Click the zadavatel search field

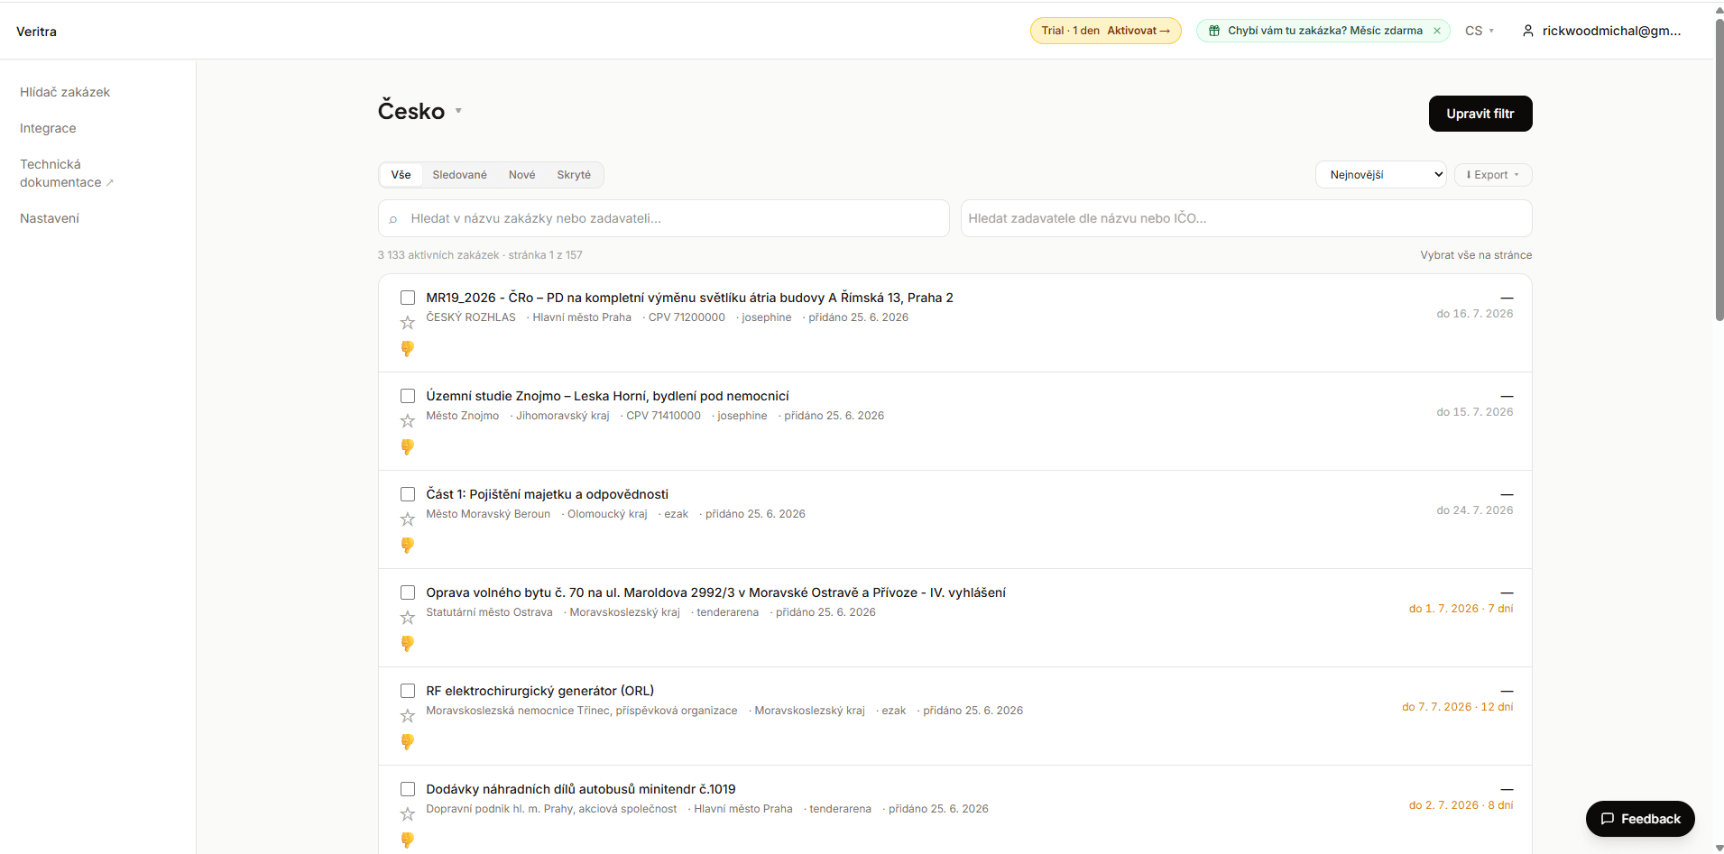pyautogui.click(x=1247, y=218)
